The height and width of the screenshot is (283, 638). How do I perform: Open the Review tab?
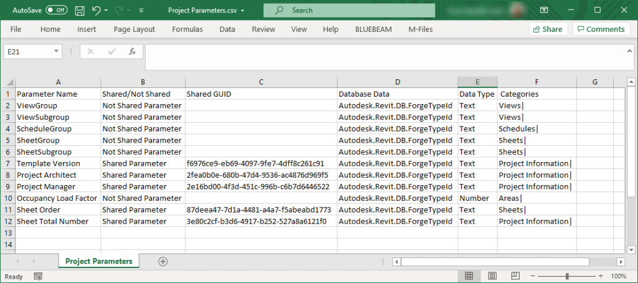264,29
